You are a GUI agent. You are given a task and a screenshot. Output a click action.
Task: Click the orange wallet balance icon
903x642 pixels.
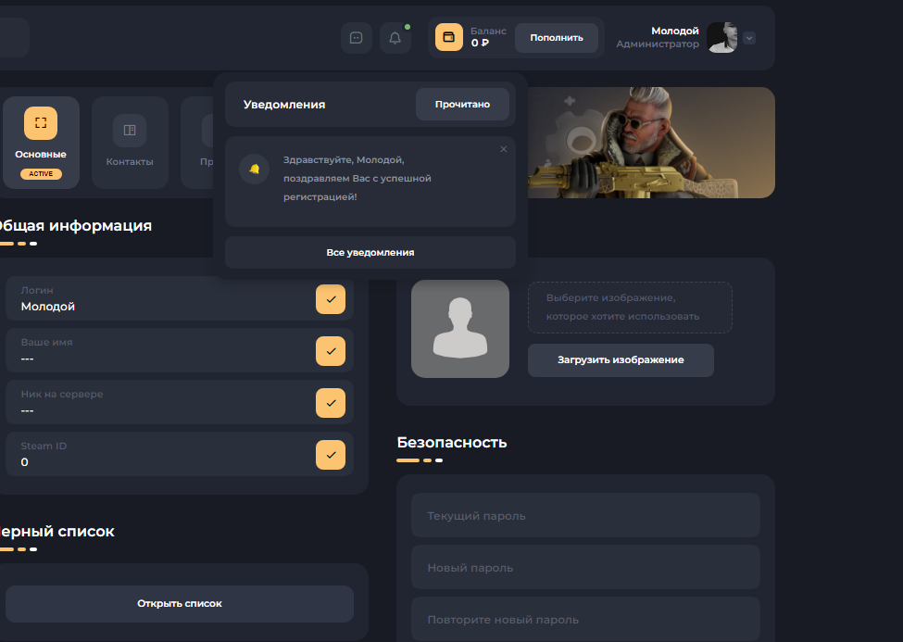coord(449,37)
